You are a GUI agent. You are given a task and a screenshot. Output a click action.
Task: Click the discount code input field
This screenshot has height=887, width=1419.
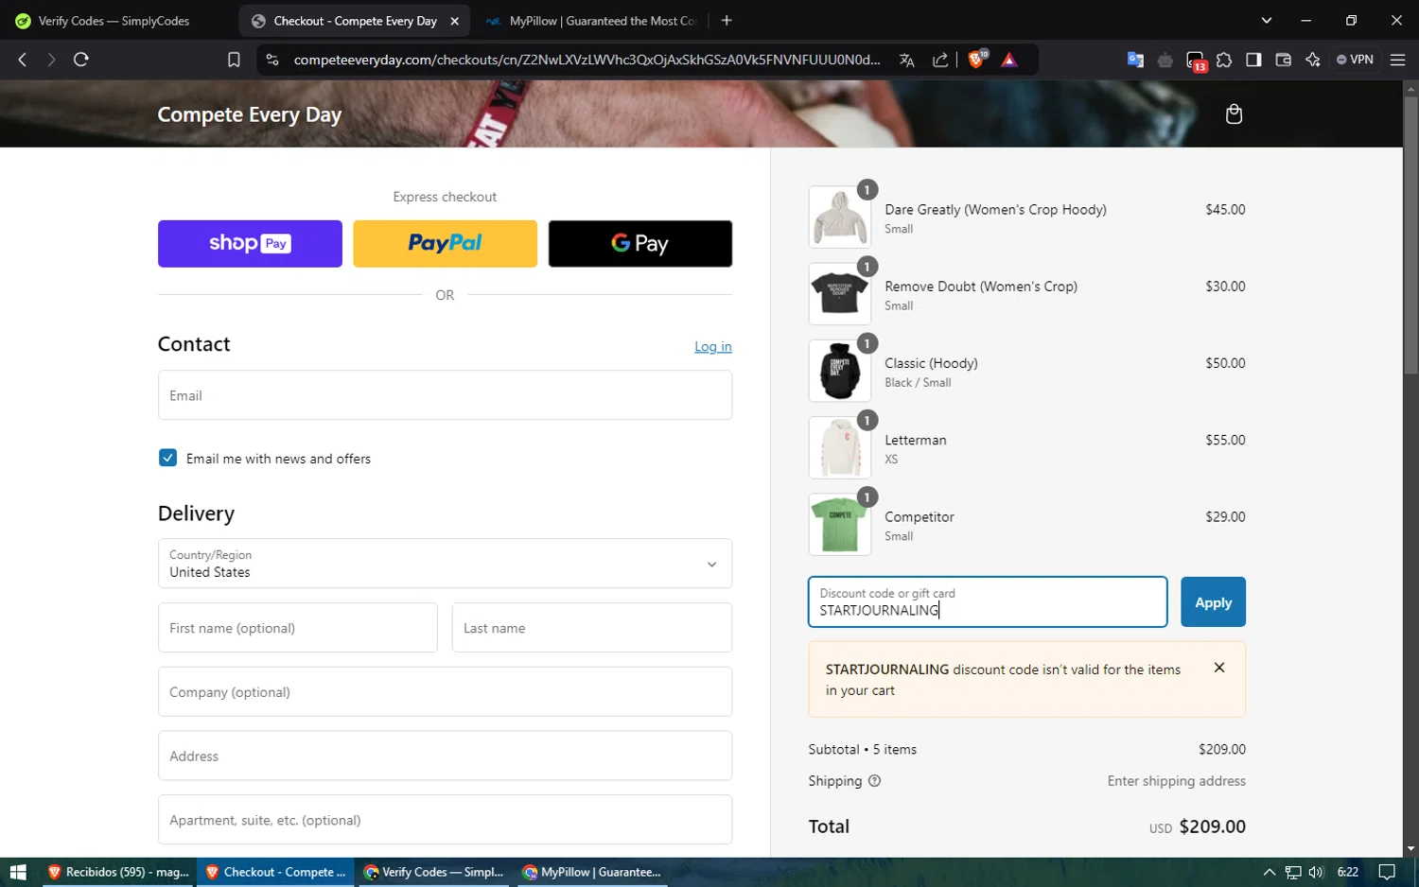[x=988, y=602]
